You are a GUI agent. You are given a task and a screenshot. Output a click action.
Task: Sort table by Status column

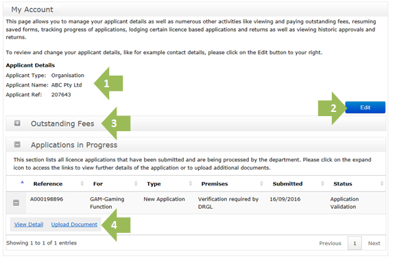point(343,183)
